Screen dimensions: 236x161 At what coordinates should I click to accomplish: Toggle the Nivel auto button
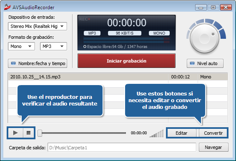205,63
